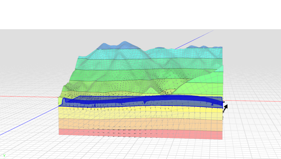281x159 pixels.
Task: Select the red bottom layer of the model
Action: pos(140,134)
